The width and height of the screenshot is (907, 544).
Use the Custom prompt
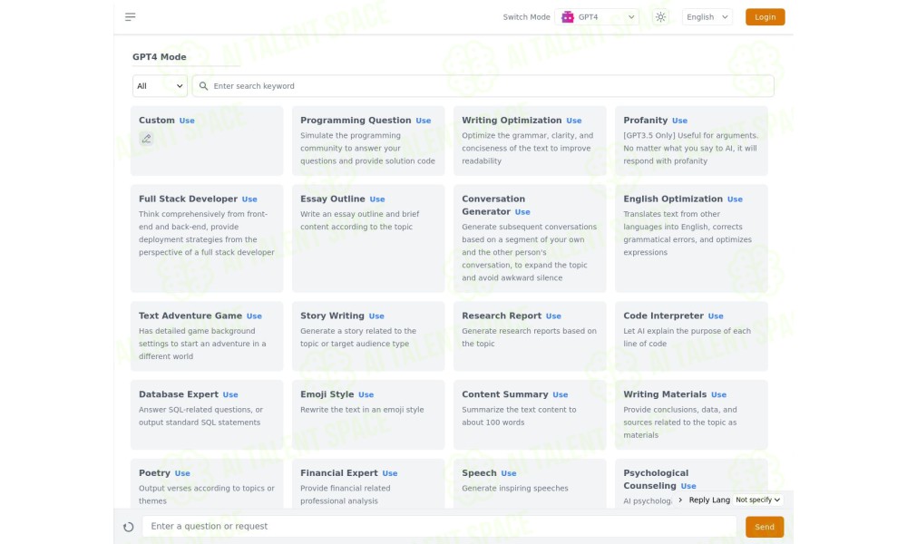[187, 121]
